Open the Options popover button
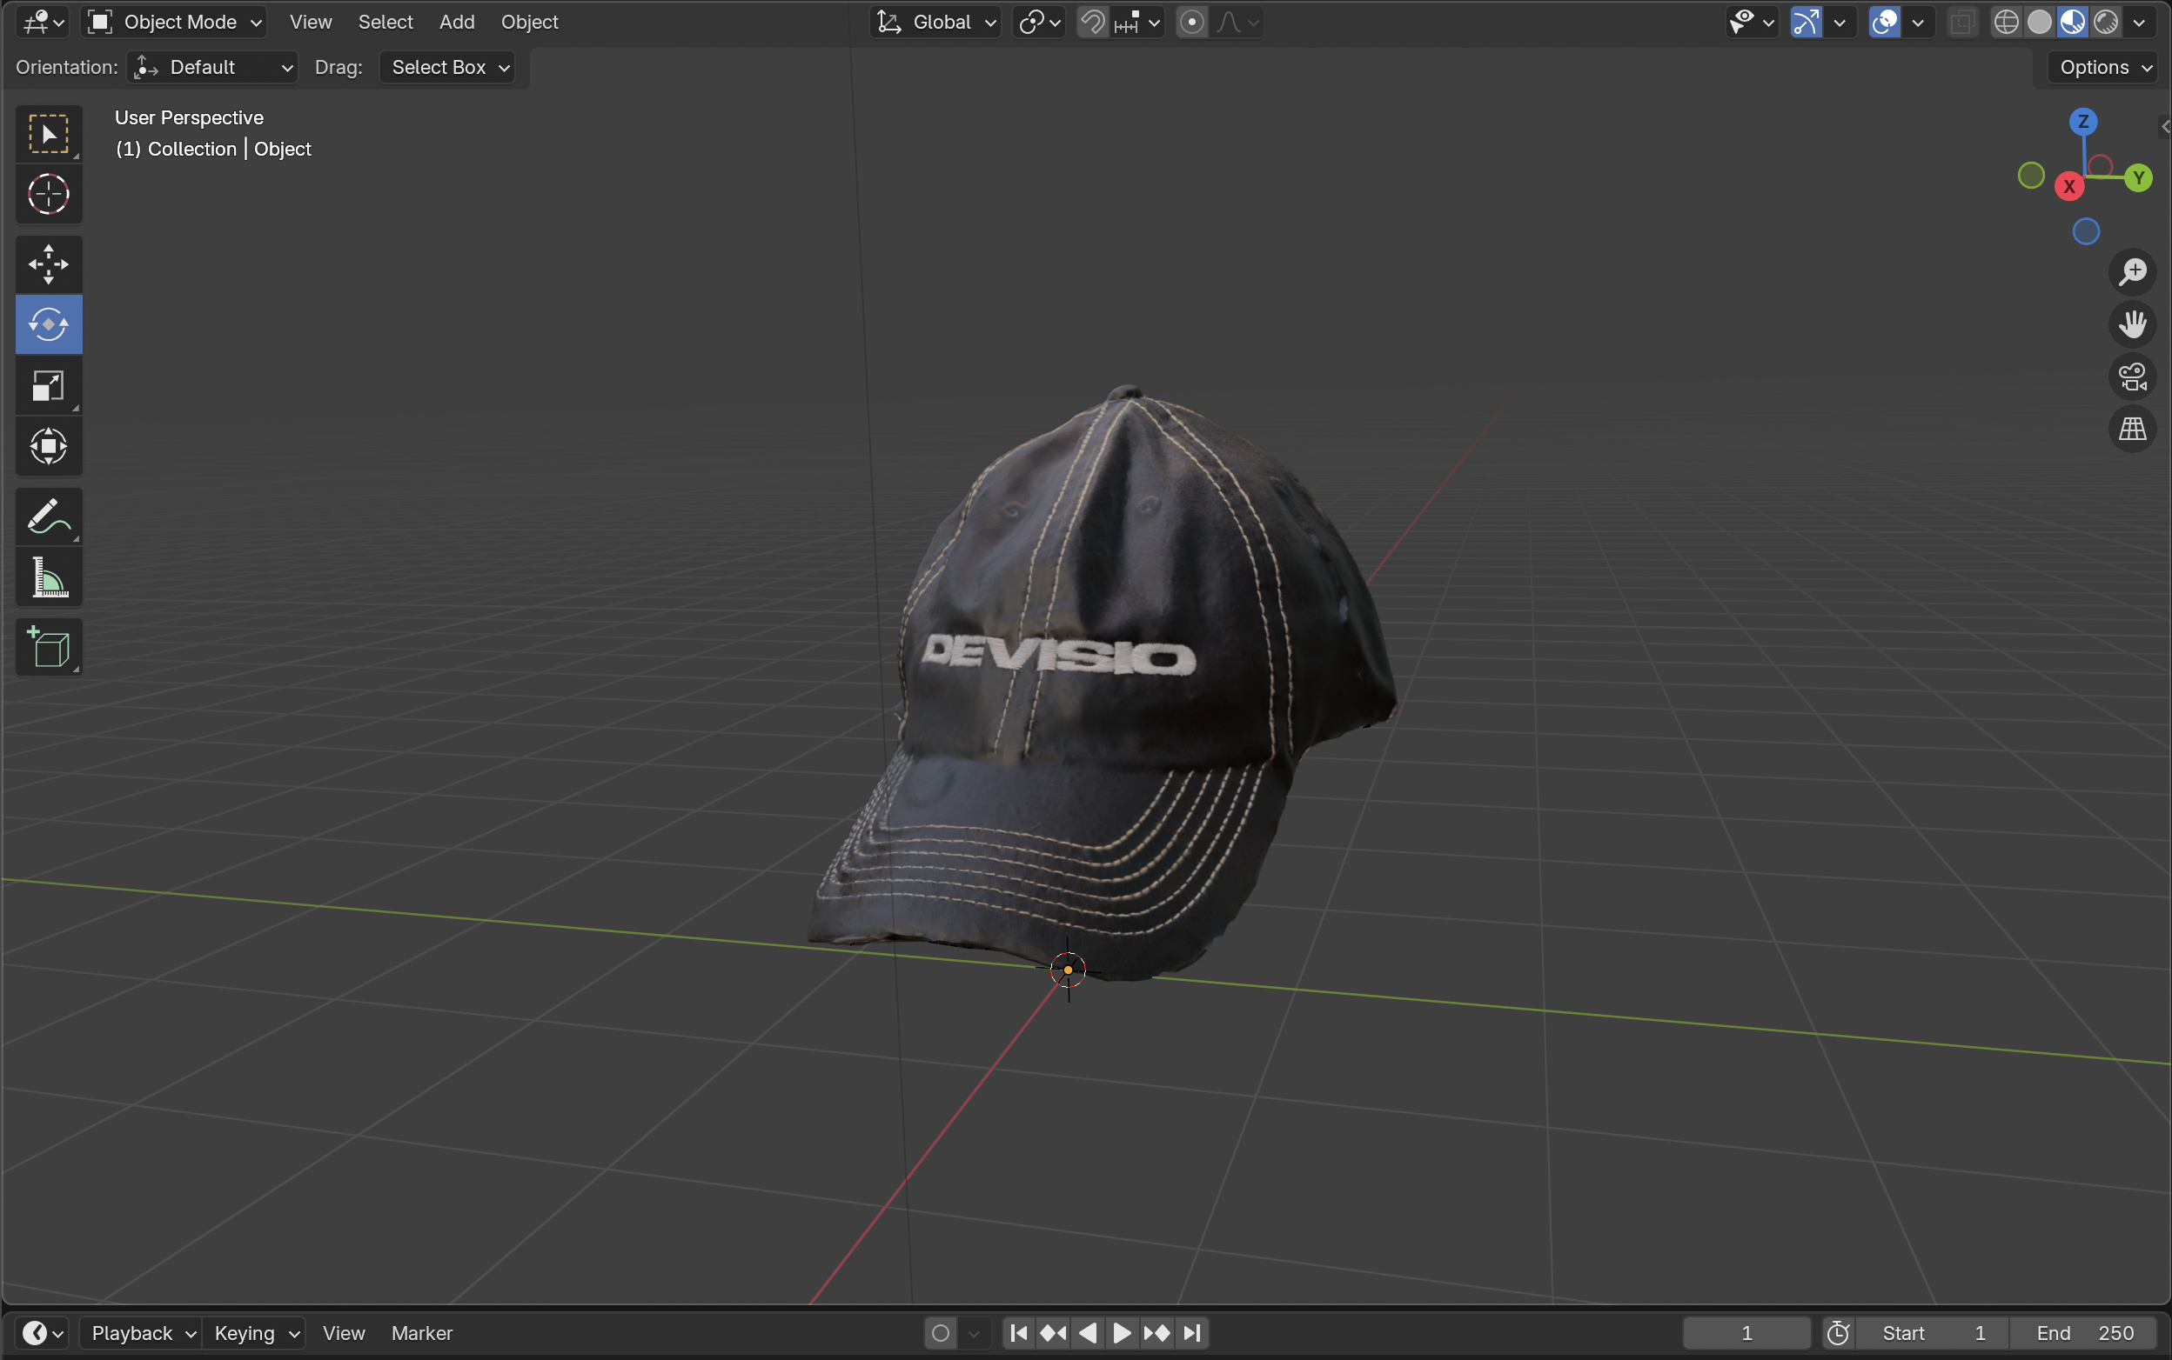2172x1360 pixels. 2103,68
